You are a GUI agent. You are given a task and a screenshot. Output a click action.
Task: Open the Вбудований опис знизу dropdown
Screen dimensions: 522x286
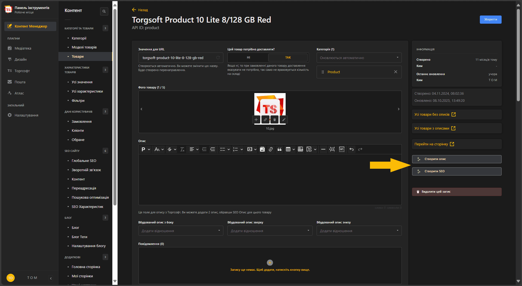[x=359, y=231]
